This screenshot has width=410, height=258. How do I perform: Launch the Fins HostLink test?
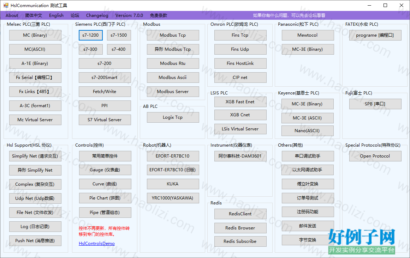(x=240, y=63)
